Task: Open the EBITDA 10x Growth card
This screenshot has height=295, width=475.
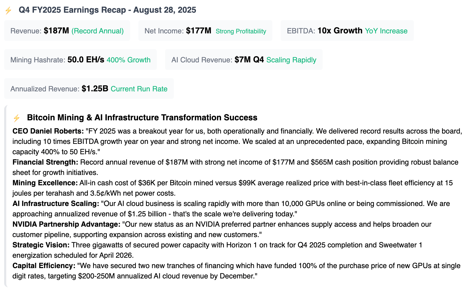Action: tap(347, 31)
